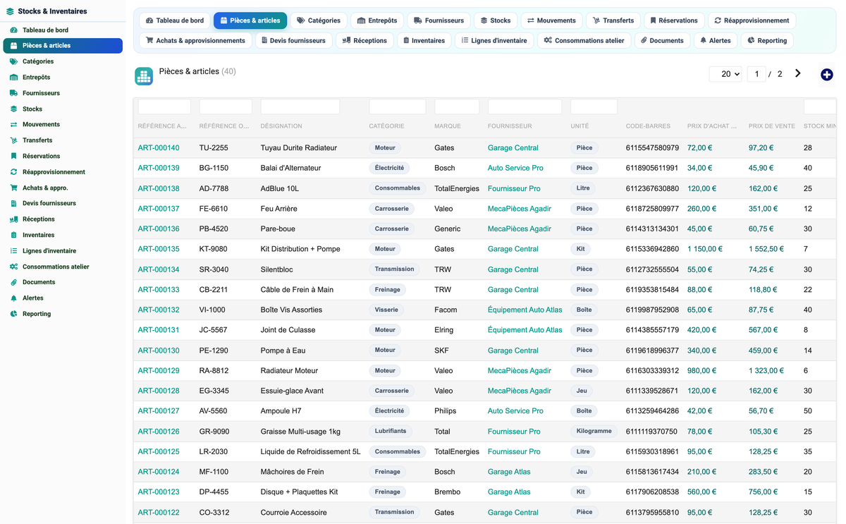Click the purchase price 1 150,00 €
The image size is (846, 524).
pyautogui.click(x=705, y=249)
